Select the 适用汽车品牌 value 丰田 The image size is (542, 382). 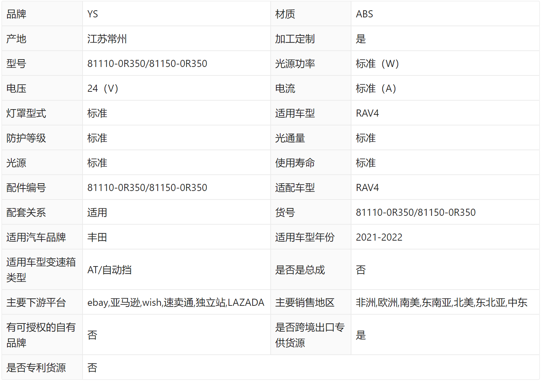(97, 237)
